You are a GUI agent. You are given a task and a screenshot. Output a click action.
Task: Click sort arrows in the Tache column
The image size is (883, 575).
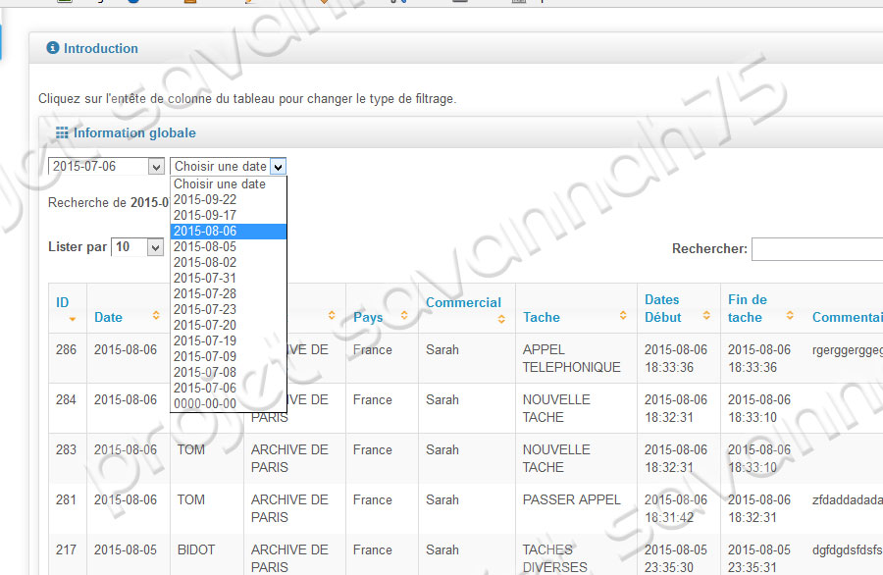click(x=623, y=316)
